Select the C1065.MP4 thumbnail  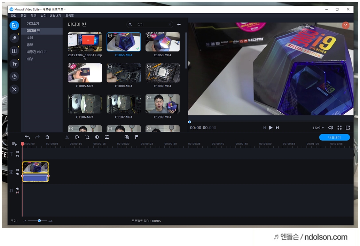click(x=124, y=42)
